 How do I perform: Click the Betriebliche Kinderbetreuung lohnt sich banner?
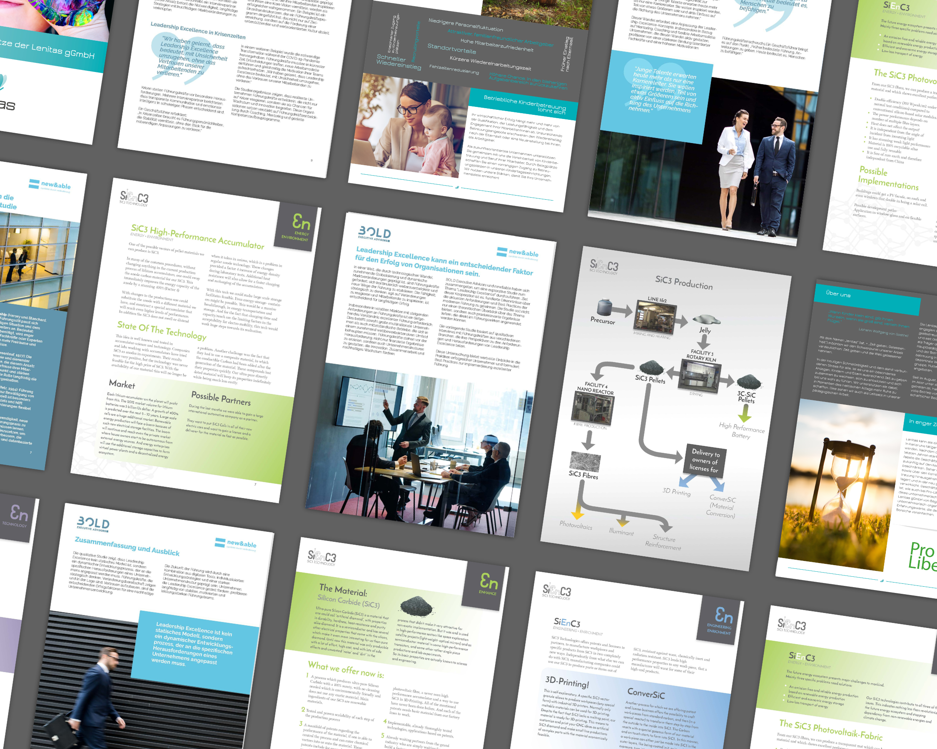[x=524, y=103]
